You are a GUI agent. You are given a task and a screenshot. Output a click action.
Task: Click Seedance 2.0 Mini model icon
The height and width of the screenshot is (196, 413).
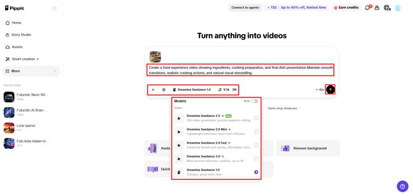point(179,132)
